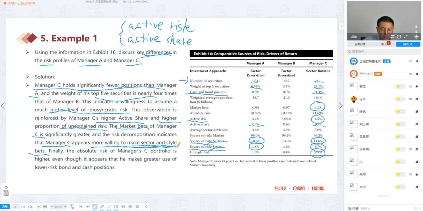Click the pop-out video window icon

(x=399, y=37)
